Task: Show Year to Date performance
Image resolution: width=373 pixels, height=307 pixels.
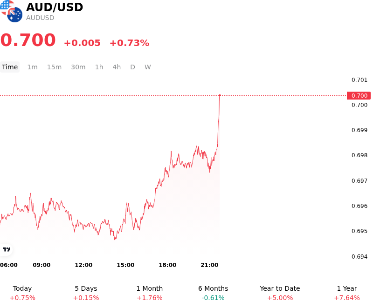Action: coord(280,293)
